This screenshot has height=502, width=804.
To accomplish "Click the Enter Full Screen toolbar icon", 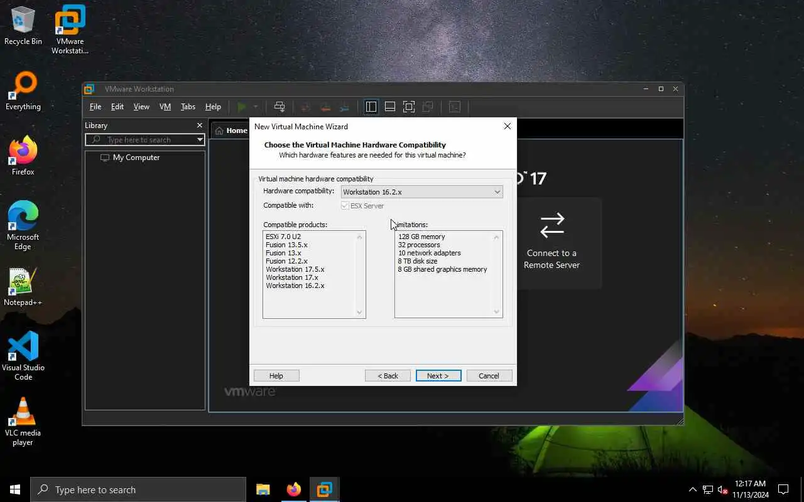I will [x=409, y=107].
